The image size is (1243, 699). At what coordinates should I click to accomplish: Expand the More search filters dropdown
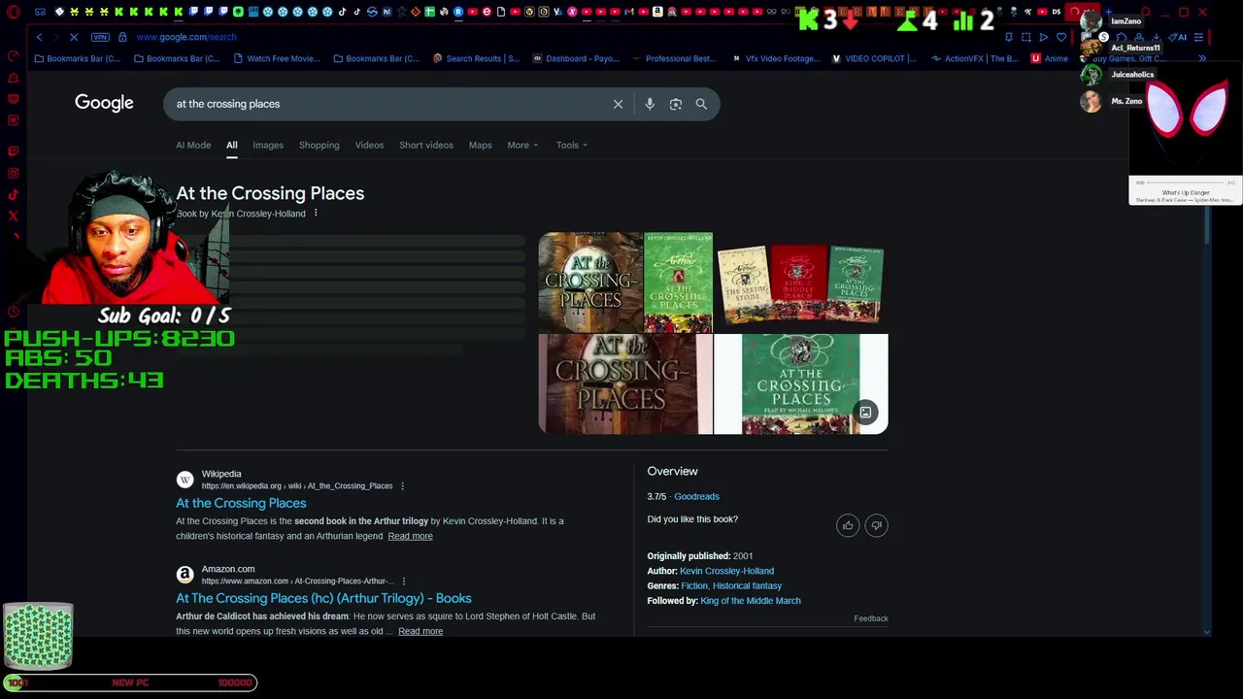point(522,145)
